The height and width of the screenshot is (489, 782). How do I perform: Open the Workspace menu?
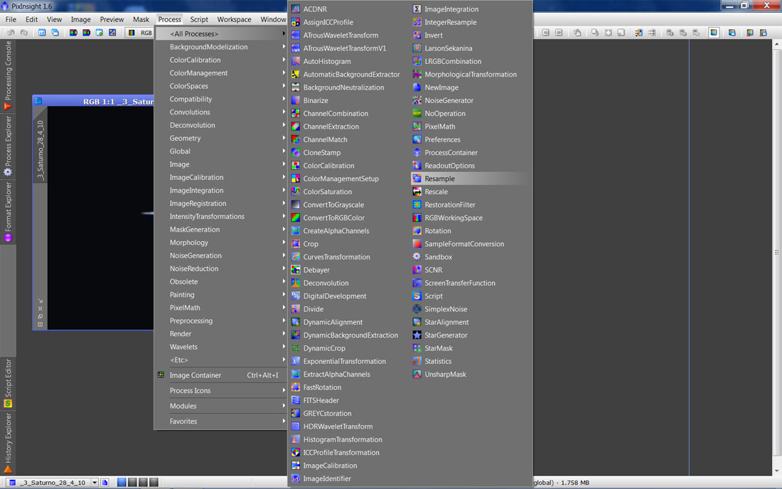tap(234, 19)
